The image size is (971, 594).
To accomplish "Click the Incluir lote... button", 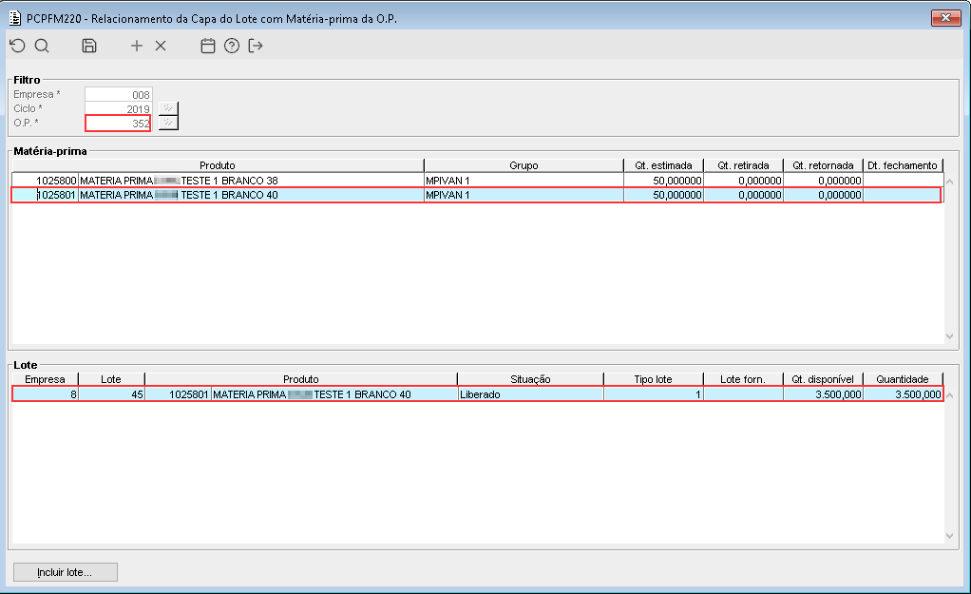I will coord(65,572).
